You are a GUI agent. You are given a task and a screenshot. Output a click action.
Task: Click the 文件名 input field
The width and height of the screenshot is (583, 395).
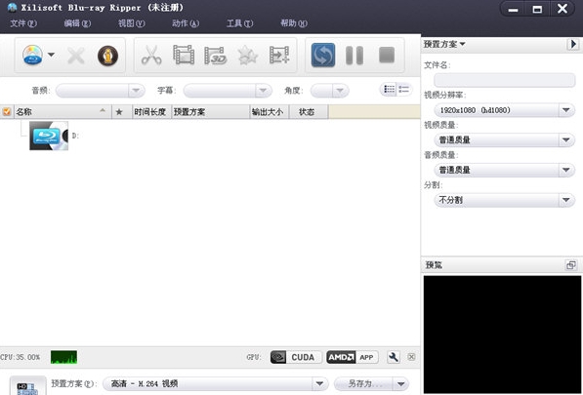(504, 80)
